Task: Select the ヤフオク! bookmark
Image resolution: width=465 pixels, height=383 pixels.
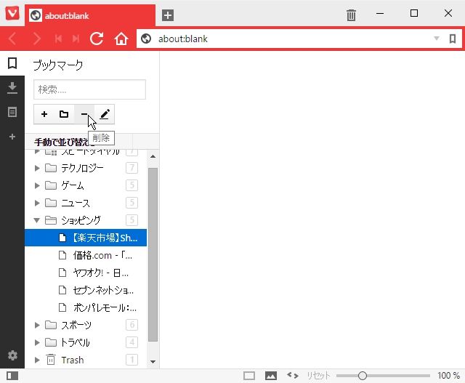Action: [86, 273]
